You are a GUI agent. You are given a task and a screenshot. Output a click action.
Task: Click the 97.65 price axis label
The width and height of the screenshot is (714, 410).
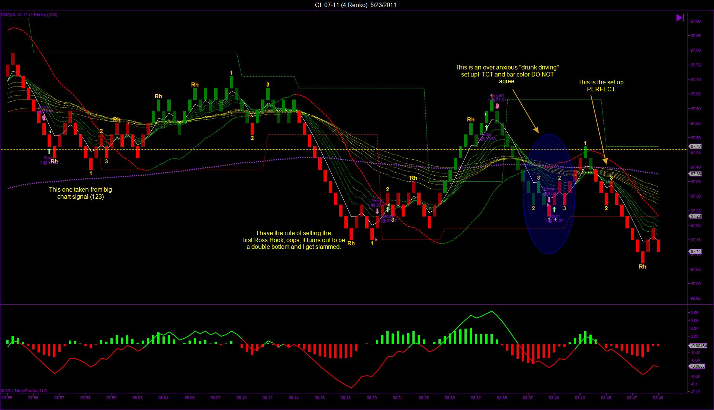coord(695,94)
